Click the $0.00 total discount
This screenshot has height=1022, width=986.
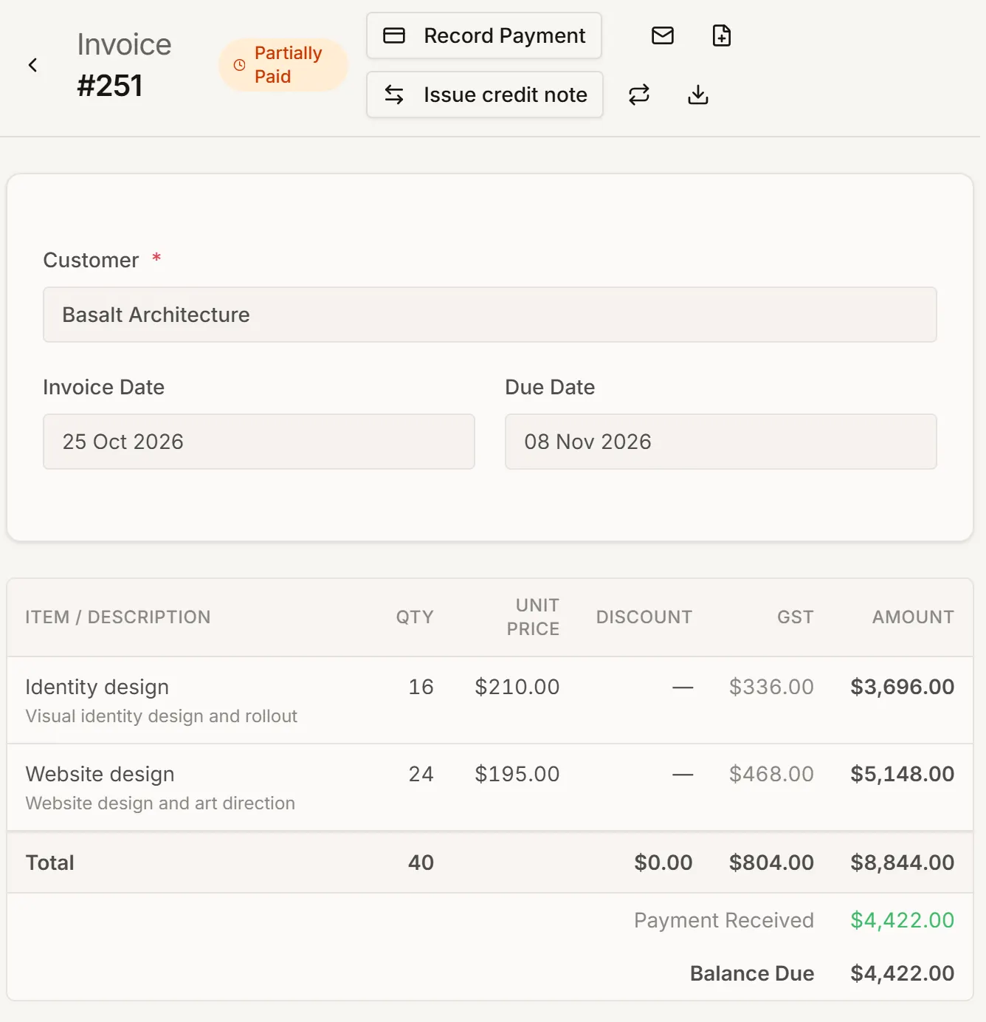pyautogui.click(x=663, y=862)
